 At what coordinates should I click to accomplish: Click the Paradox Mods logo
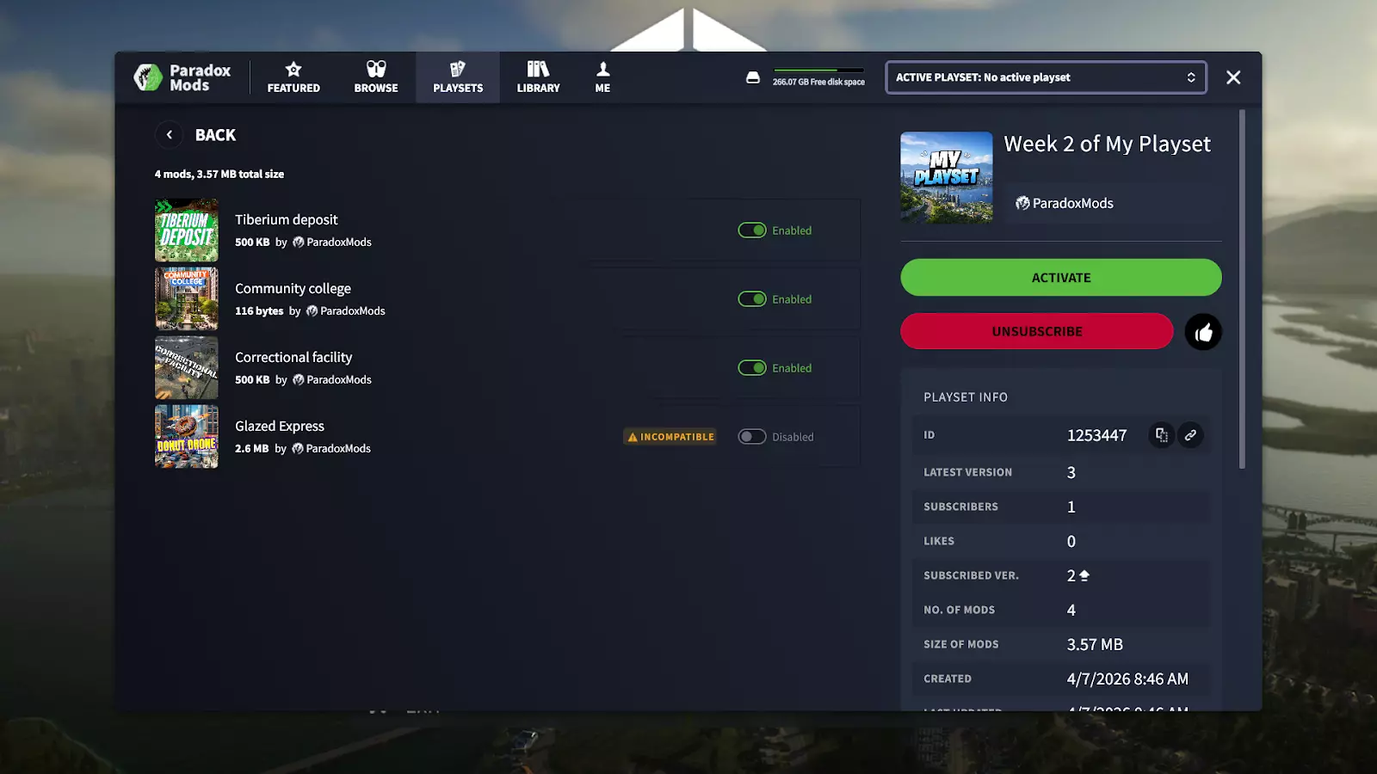pyautogui.click(x=182, y=77)
